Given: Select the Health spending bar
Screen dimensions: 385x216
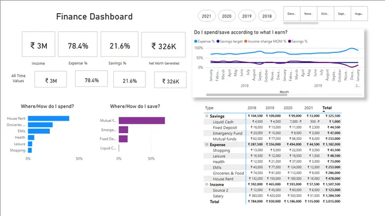Looking at the screenshot, I should (x=31, y=137).
